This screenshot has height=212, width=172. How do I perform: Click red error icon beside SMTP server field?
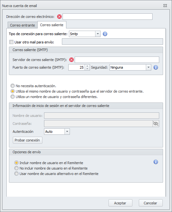[x=71, y=60]
